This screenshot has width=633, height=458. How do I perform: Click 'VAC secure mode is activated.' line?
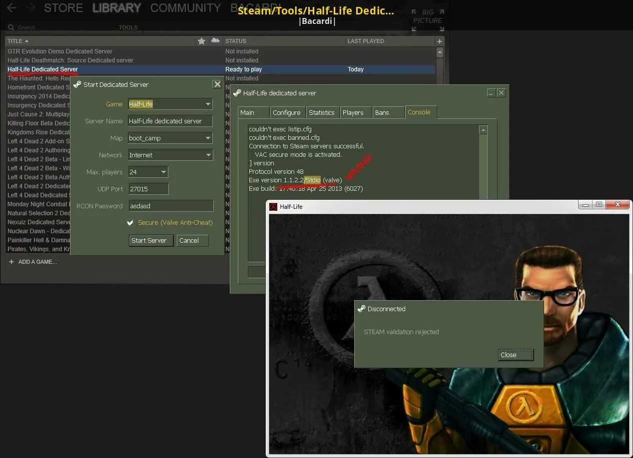pyautogui.click(x=298, y=155)
